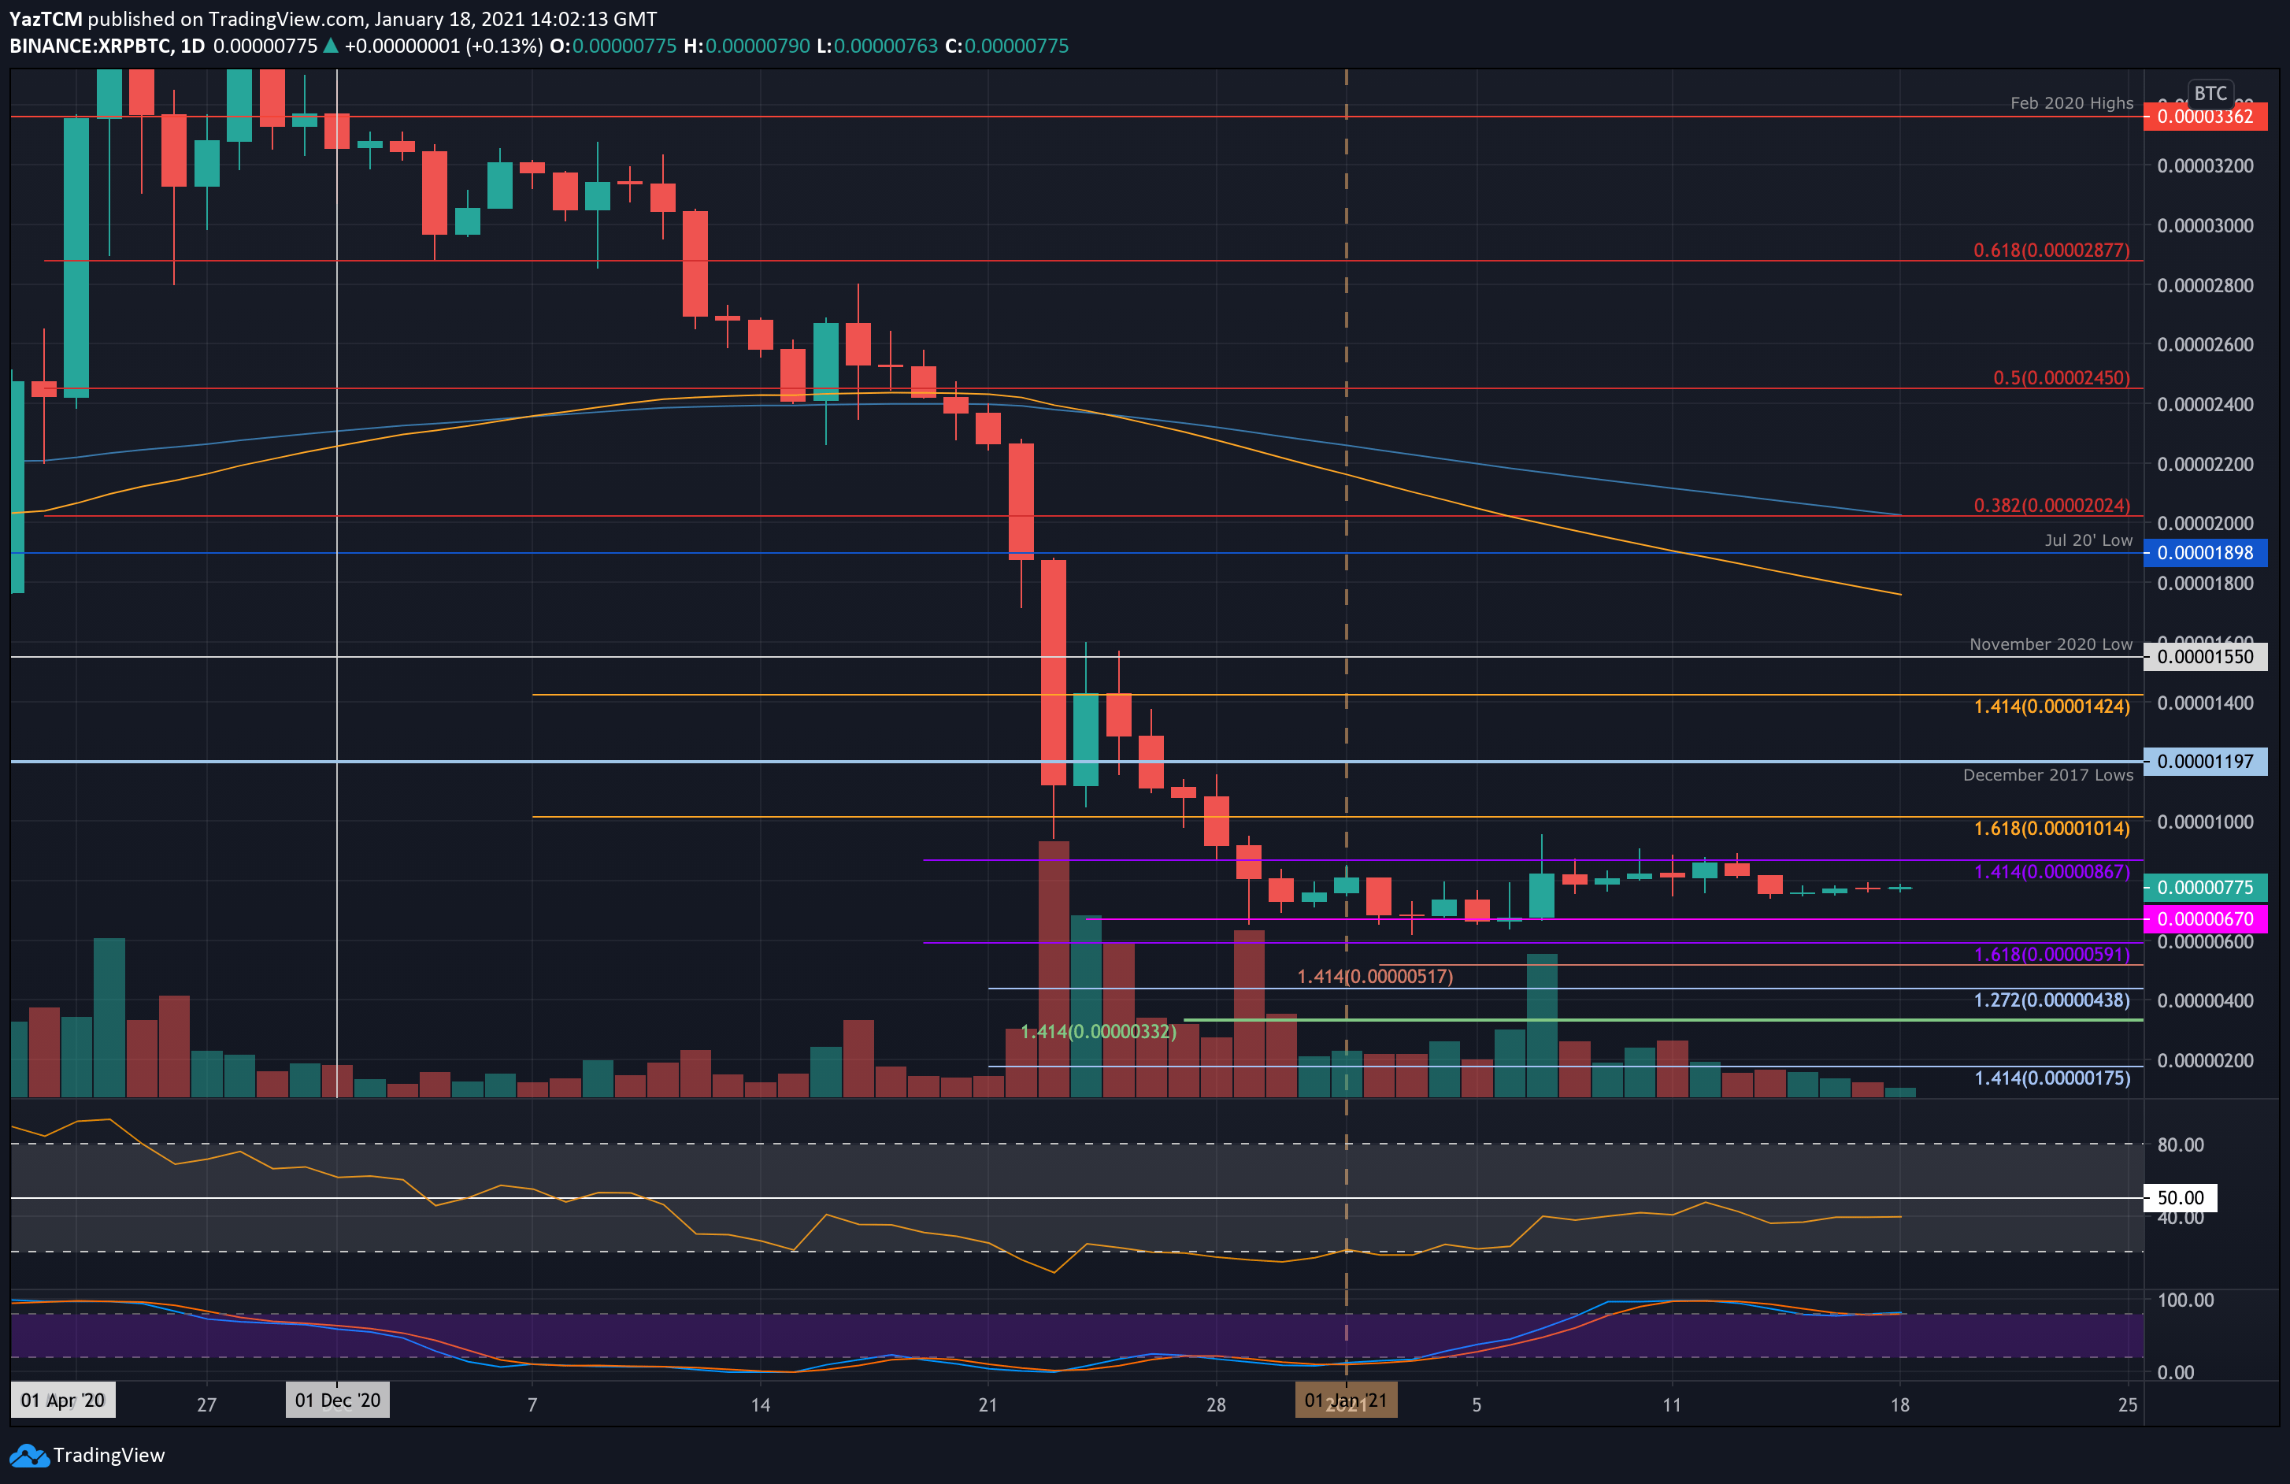Click the November 2020 Low label
This screenshot has height=1484, width=2290.
(x=2051, y=645)
